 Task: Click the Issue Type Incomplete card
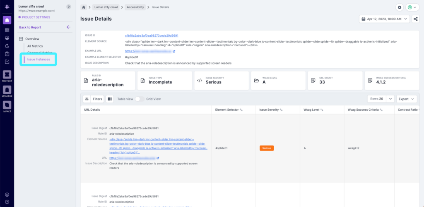pos(165,81)
